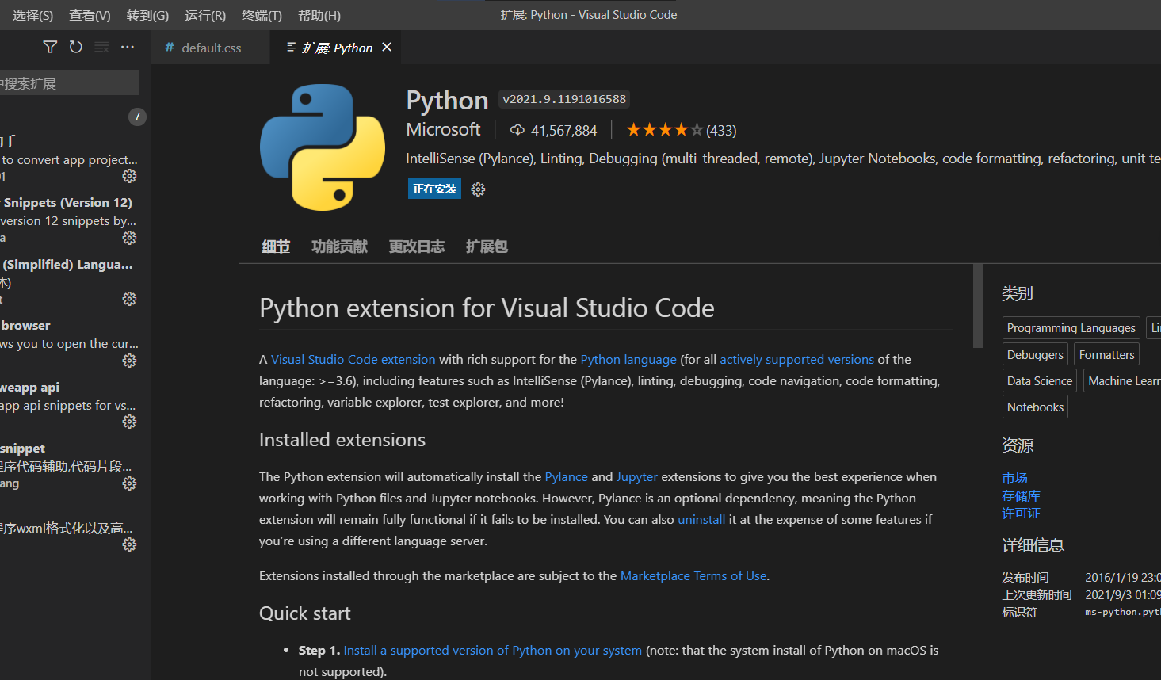Open the 功能贡献 tab

pyautogui.click(x=339, y=246)
